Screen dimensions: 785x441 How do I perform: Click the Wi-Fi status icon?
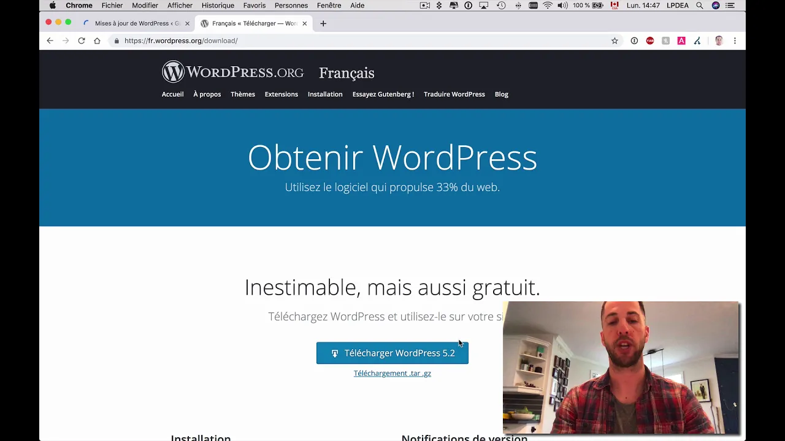pyautogui.click(x=548, y=6)
